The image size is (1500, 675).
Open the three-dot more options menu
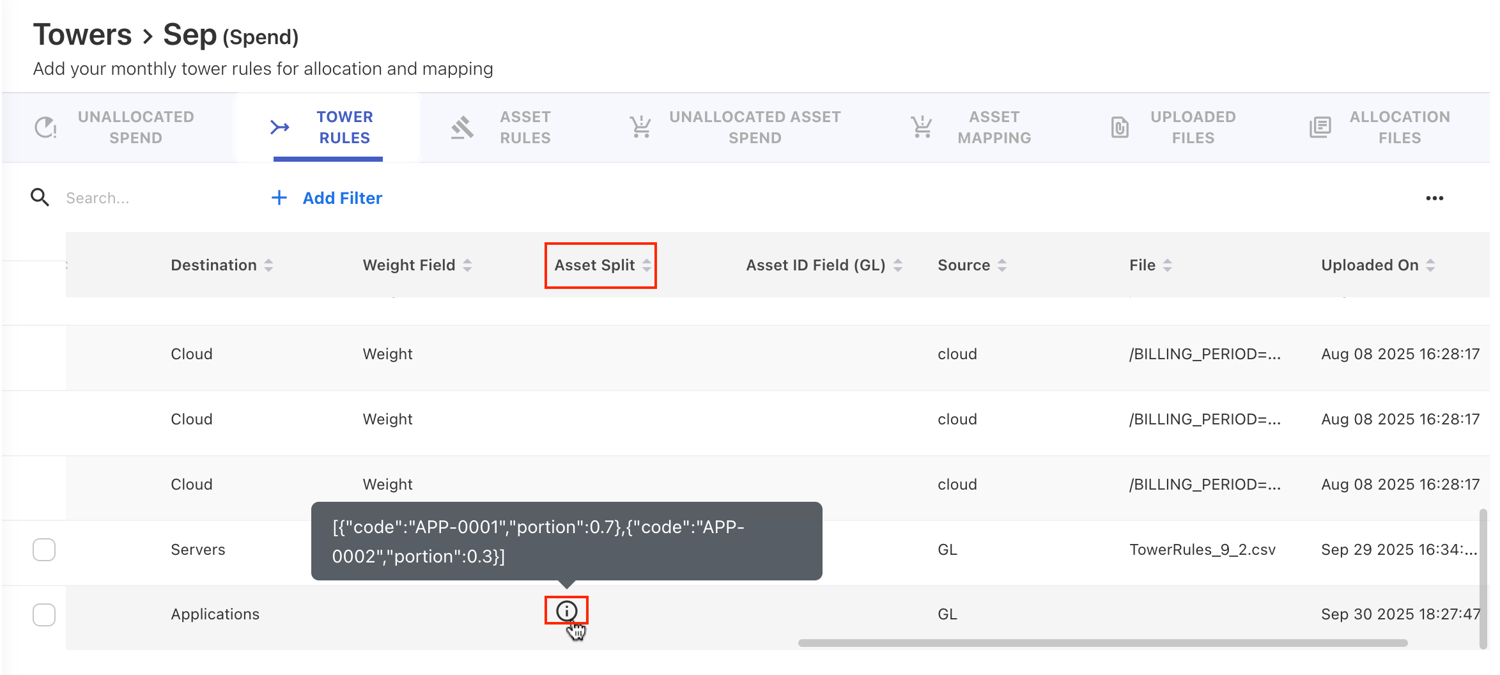pyautogui.click(x=1434, y=198)
